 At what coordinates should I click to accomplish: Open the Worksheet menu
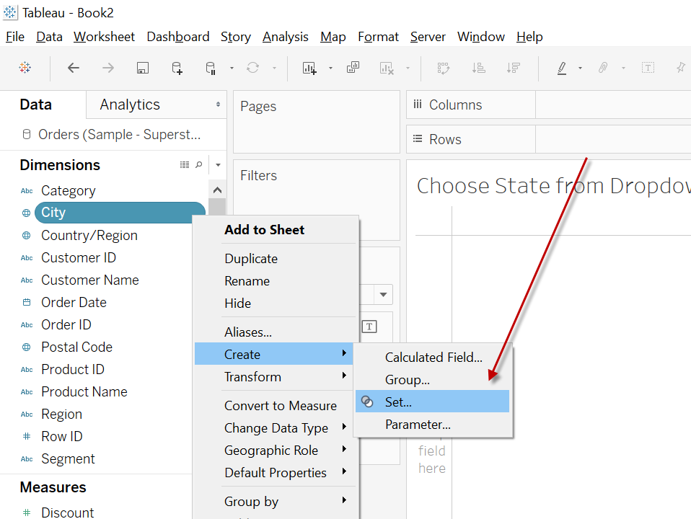pyautogui.click(x=104, y=37)
